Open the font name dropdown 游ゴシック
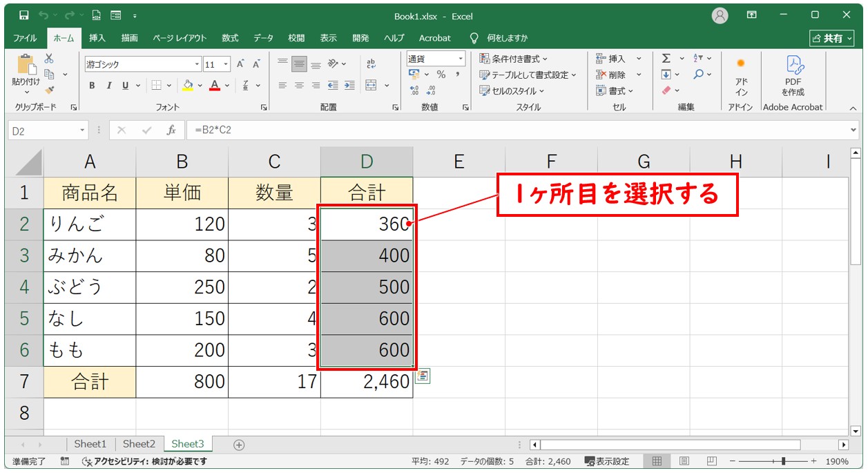 [197, 64]
